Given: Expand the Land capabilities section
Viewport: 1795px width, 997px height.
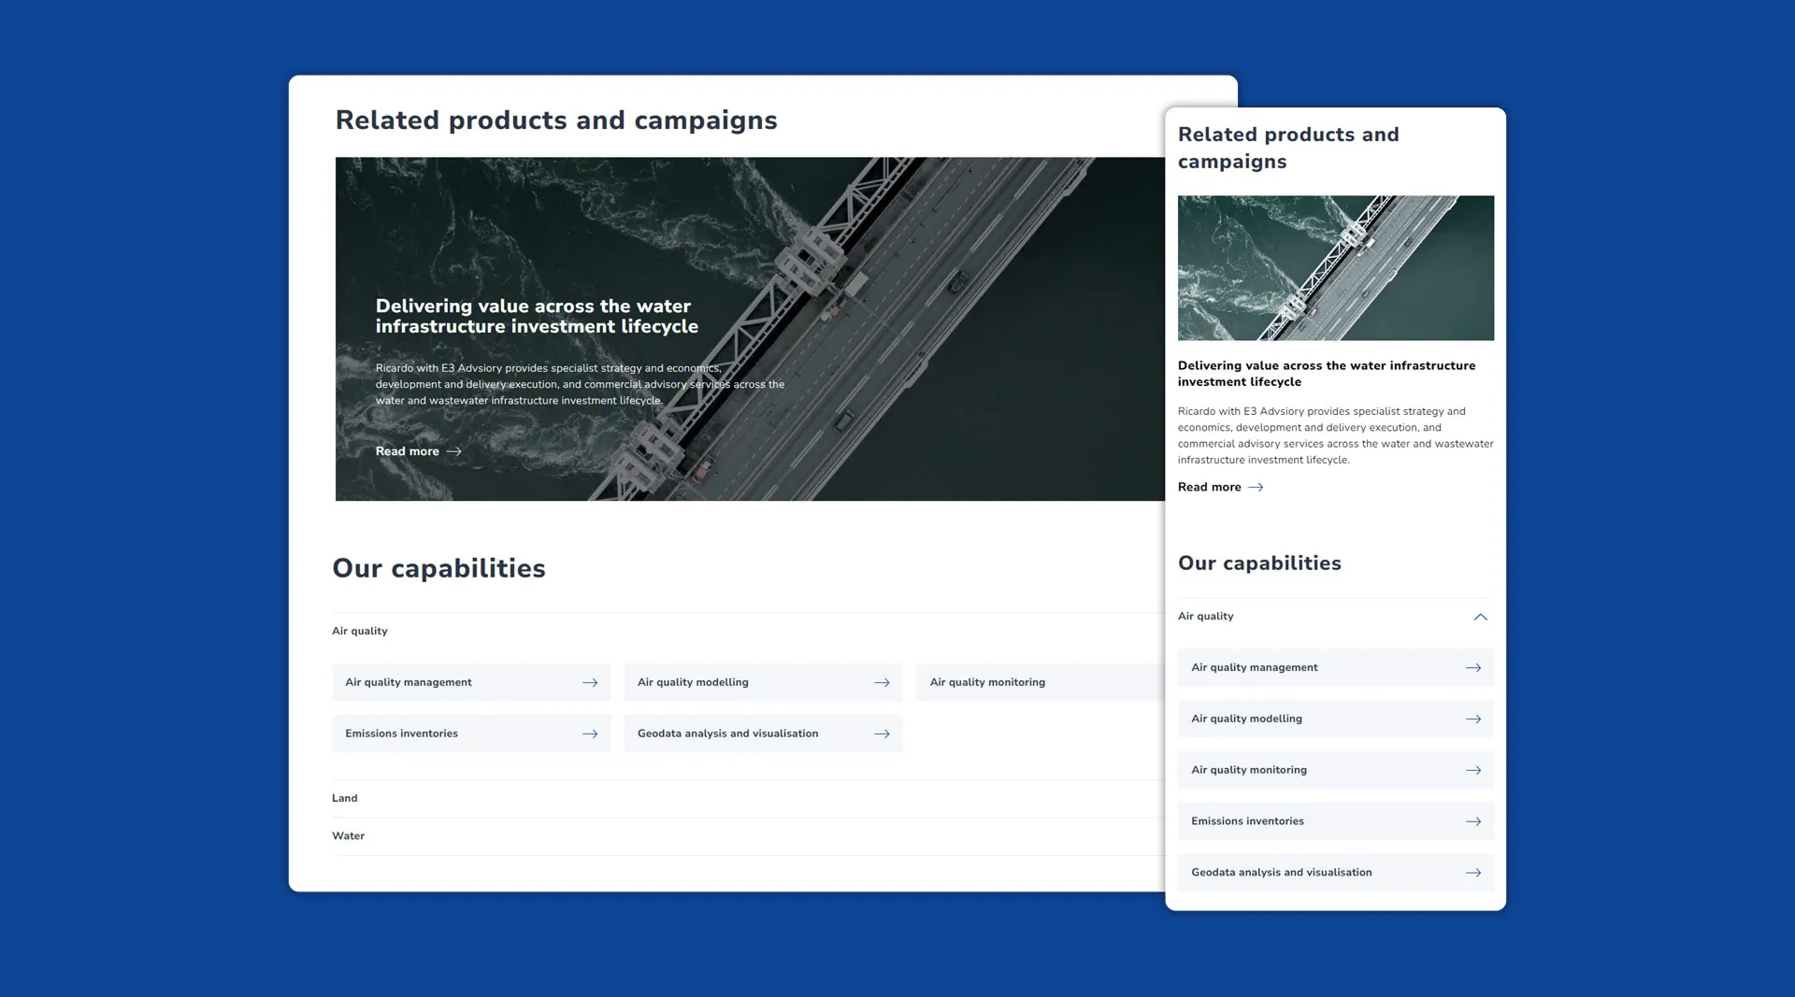Looking at the screenshot, I should [x=345, y=798].
